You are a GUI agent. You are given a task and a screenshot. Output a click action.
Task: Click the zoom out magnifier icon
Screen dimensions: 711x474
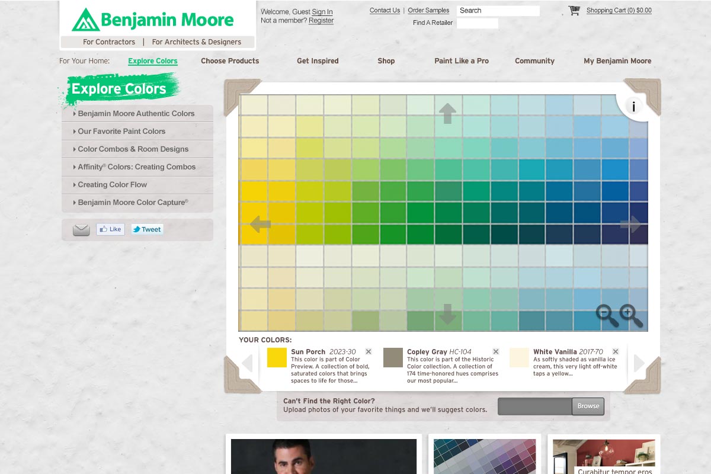coord(606,315)
